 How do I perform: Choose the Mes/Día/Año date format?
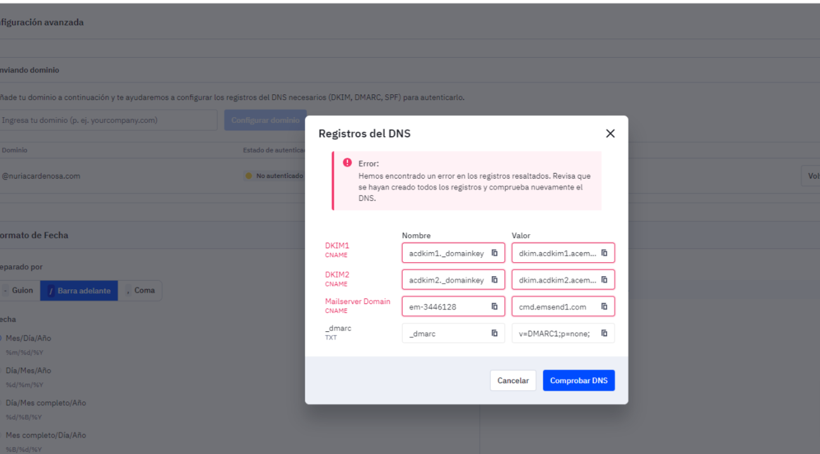[x=28, y=338]
